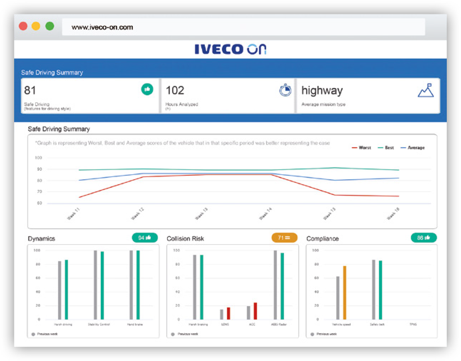The image size is (461, 361).
Task: Click the green macOS maximize dot
Action: [x=50, y=26]
